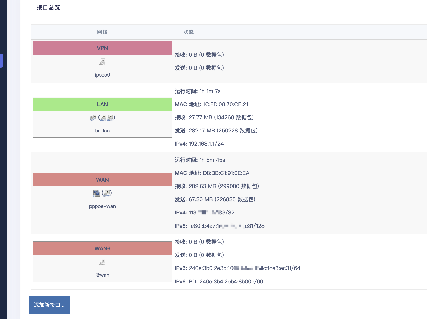Image resolution: width=427 pixels, height=319 pixels.
Task: Click the br-lan interface name label
Action: tap(102, 131)
